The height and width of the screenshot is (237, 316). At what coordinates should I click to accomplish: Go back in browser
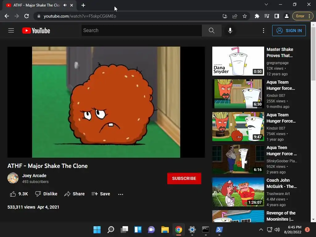(x=7, y=16)
